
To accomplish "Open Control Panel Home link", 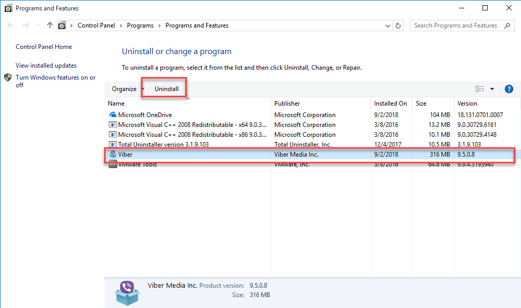I will [44, 47].
